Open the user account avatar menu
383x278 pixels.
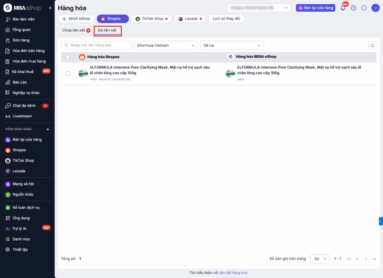[376, 8]
